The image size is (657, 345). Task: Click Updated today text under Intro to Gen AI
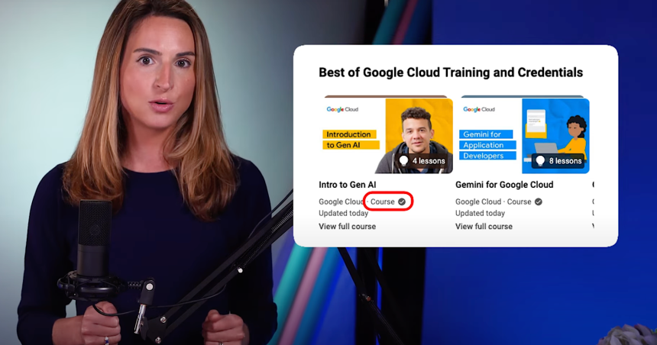343,213
